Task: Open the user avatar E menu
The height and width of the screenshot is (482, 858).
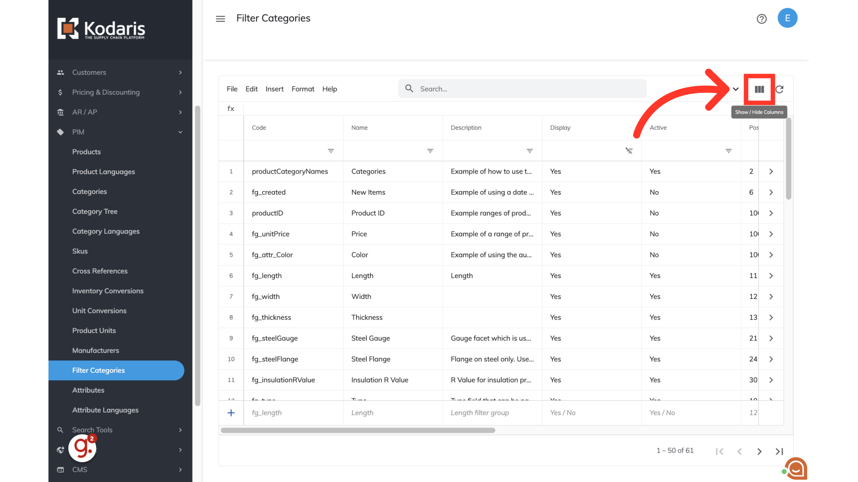Action: (x=787, y=18)
